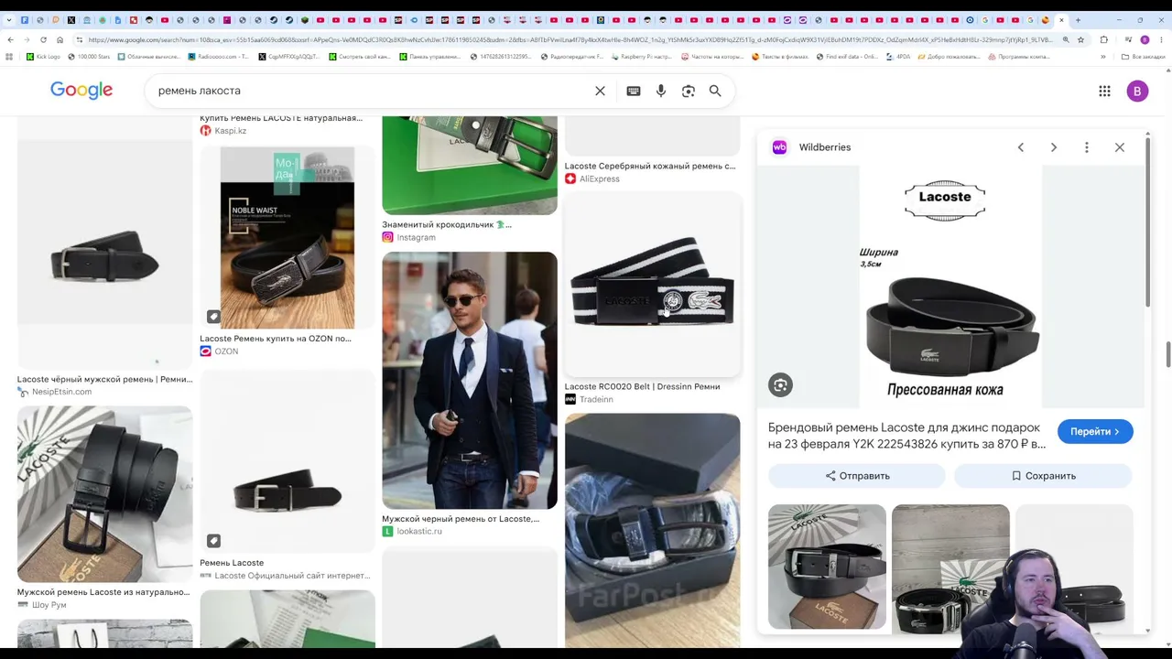Go to Google homepage via logo

pos(81,90)
